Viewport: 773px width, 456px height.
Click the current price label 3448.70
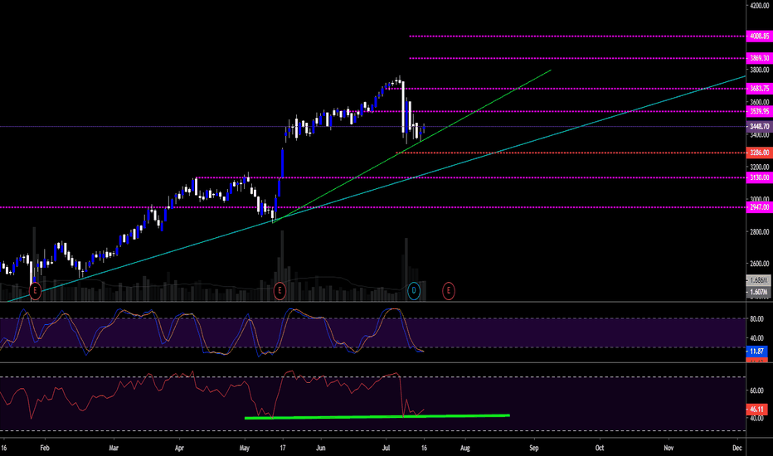coord(759,127)
